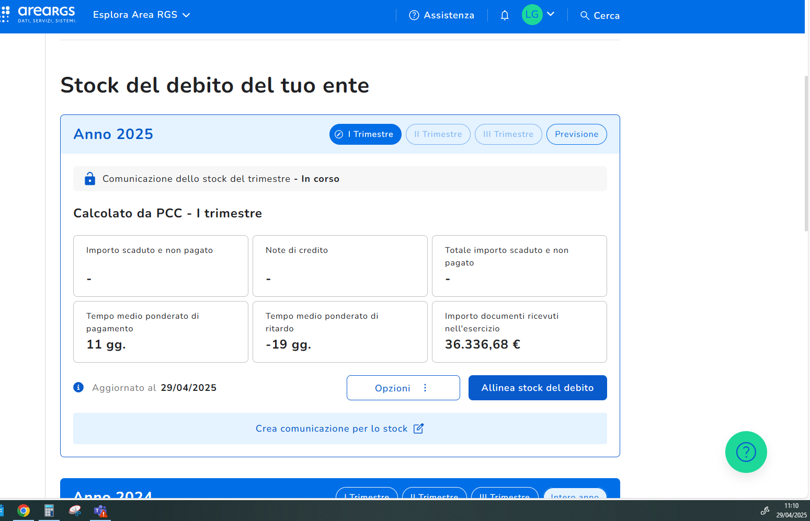The height and width of the screenshot is (521, 810).
Task: Switch to the II Trimestre tab for 2025
Action: (x=438, y=134)
